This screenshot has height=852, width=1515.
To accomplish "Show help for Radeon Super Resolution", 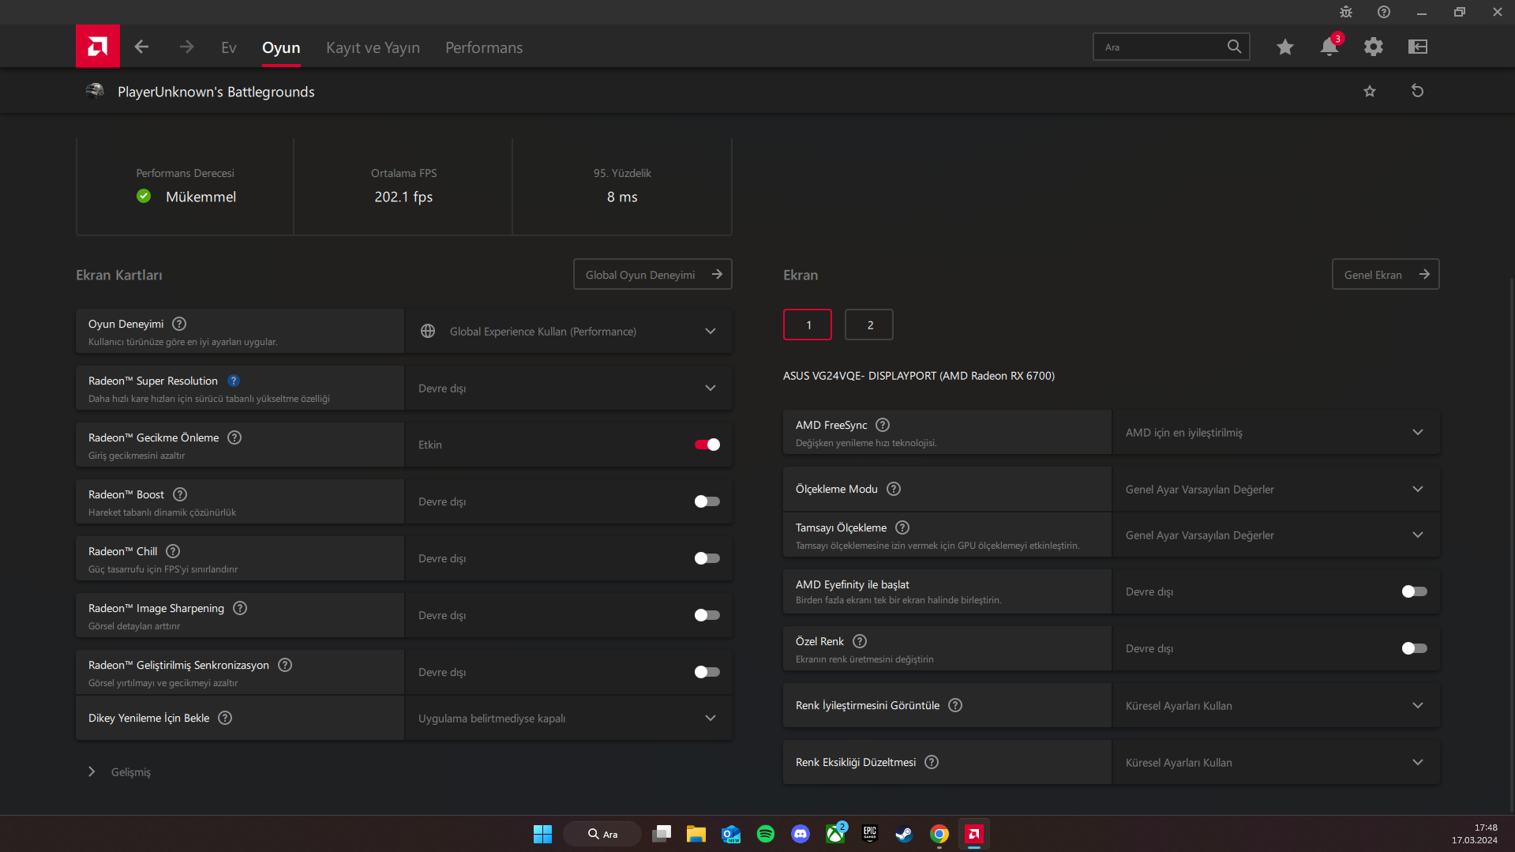I will [234, 381].
